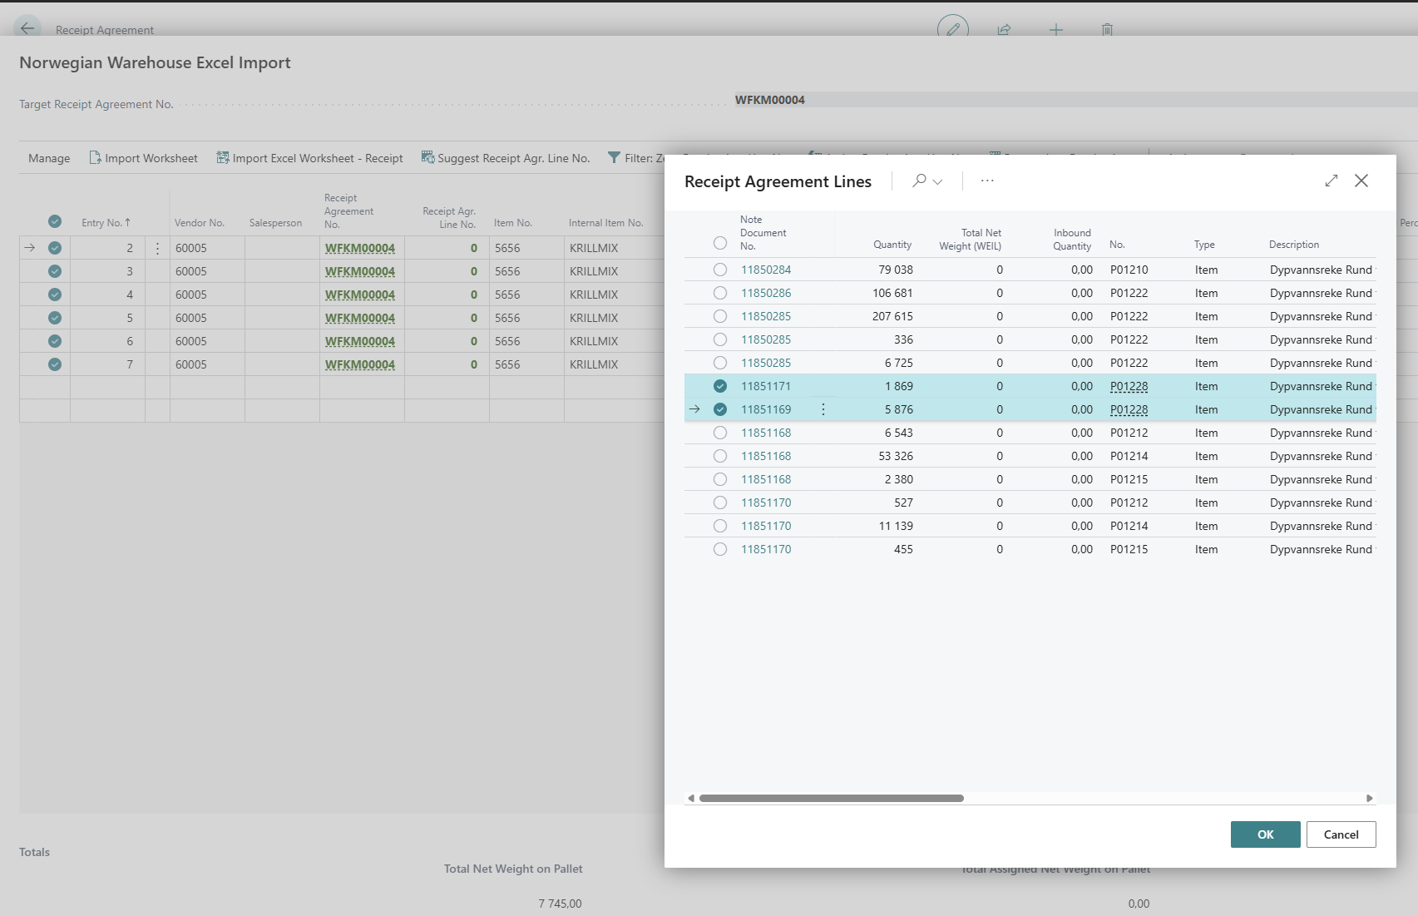
Task: Select row with document number 11850284
Action: point(720,270)
